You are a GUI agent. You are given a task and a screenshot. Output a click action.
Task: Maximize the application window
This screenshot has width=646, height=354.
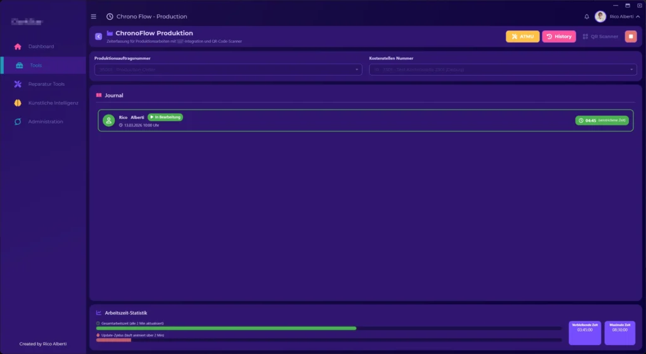pos(628,5)
